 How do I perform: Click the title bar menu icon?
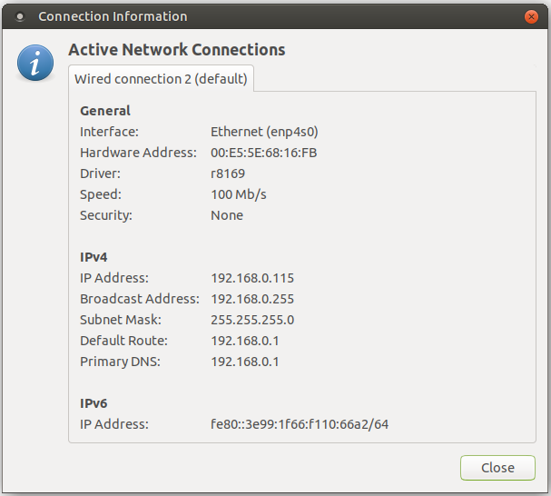coord(20,16)
